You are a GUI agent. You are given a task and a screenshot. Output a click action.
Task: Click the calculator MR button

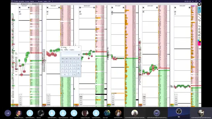pyautogui.click(x=67, y=59)
